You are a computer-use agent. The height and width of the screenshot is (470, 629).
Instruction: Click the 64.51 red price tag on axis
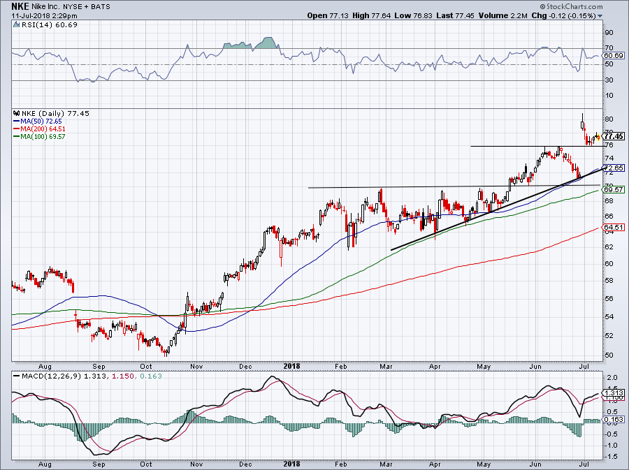pos(614,227)
